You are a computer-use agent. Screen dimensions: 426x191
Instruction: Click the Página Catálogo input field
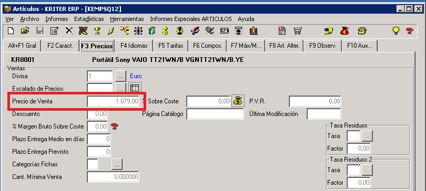coord(215,114)
